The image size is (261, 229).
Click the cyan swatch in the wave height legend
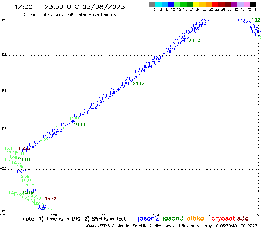(x=158, y=5)
